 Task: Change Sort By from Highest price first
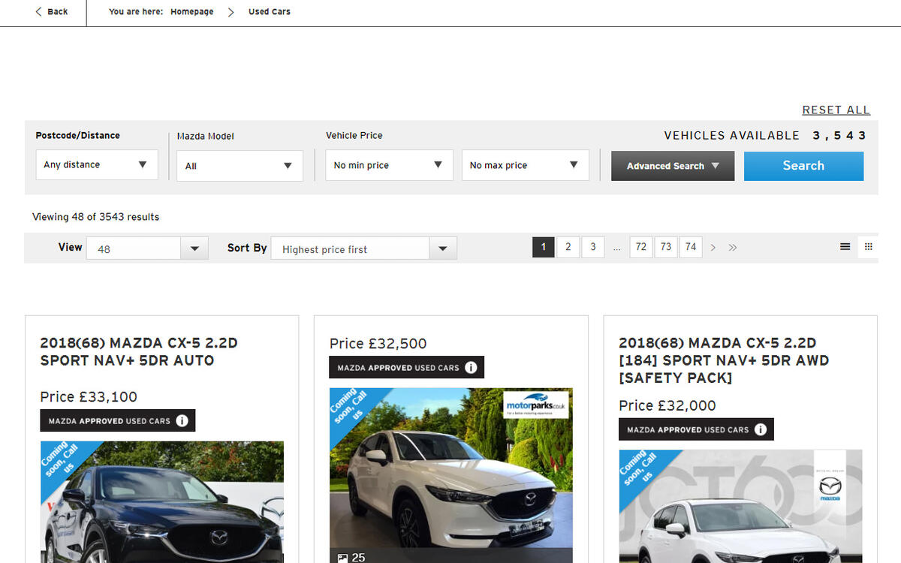tap(363, 247)
